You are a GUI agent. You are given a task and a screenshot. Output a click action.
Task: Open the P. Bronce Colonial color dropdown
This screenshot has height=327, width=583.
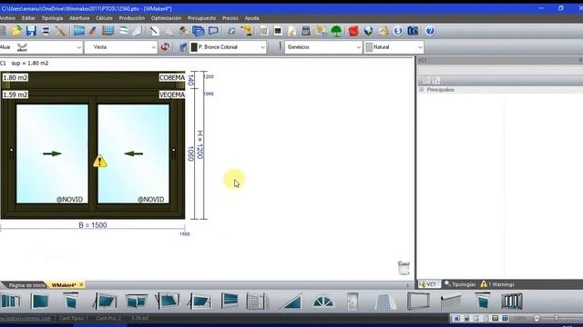228,47
